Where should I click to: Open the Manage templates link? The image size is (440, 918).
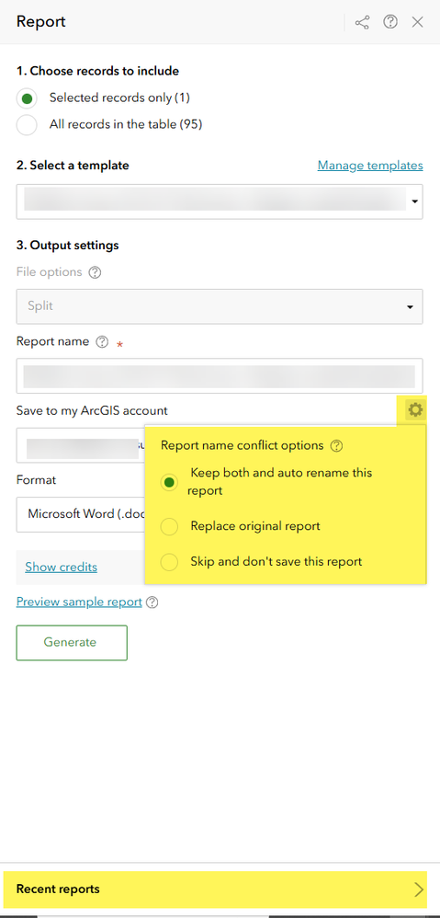[370, 166]
